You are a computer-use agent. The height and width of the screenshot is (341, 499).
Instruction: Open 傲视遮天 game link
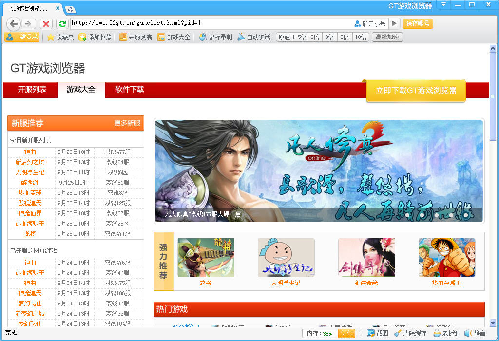tap(30, 203)
